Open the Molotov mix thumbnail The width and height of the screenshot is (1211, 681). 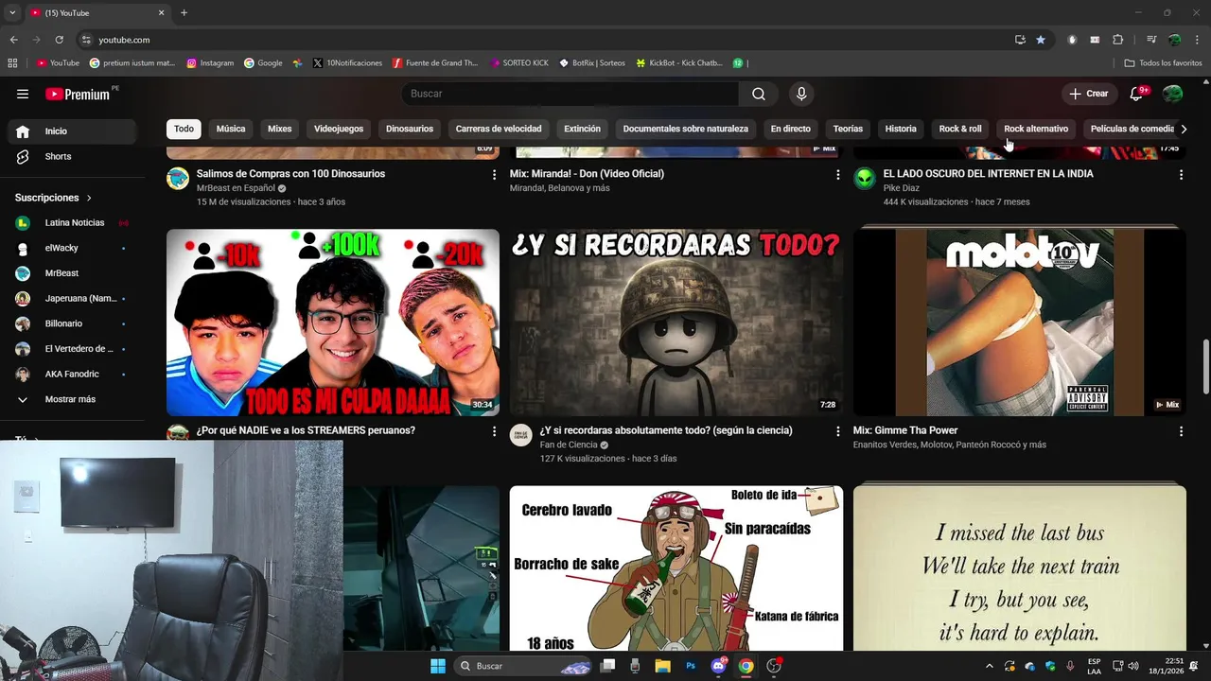click(x=1020, y=323)
